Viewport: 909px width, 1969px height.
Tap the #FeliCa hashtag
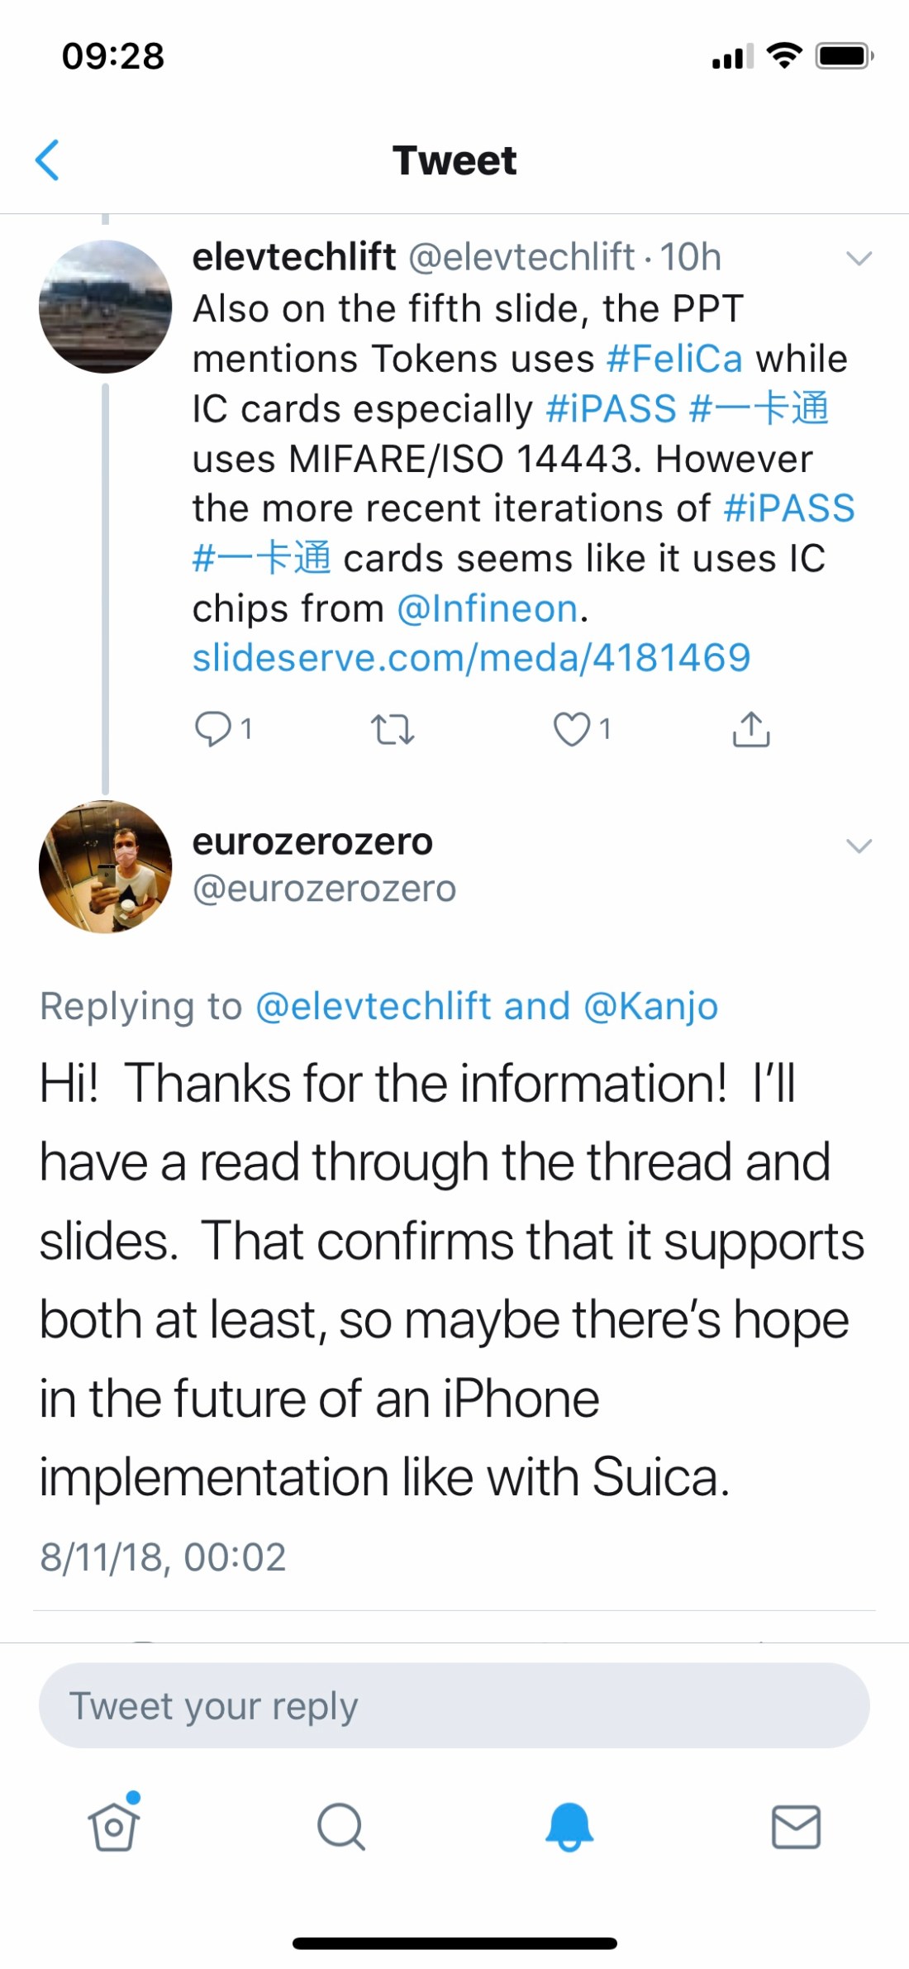pos(674,359)
